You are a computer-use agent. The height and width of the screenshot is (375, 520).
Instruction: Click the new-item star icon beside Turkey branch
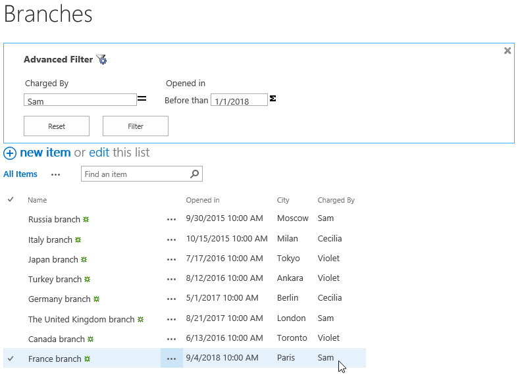click(x=88, y=279)
